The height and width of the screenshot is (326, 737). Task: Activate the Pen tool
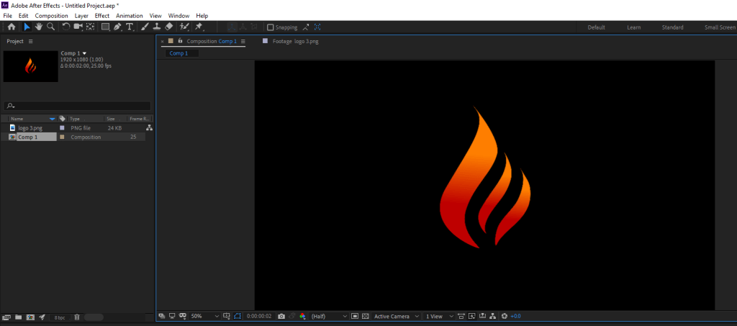(117, 27)
